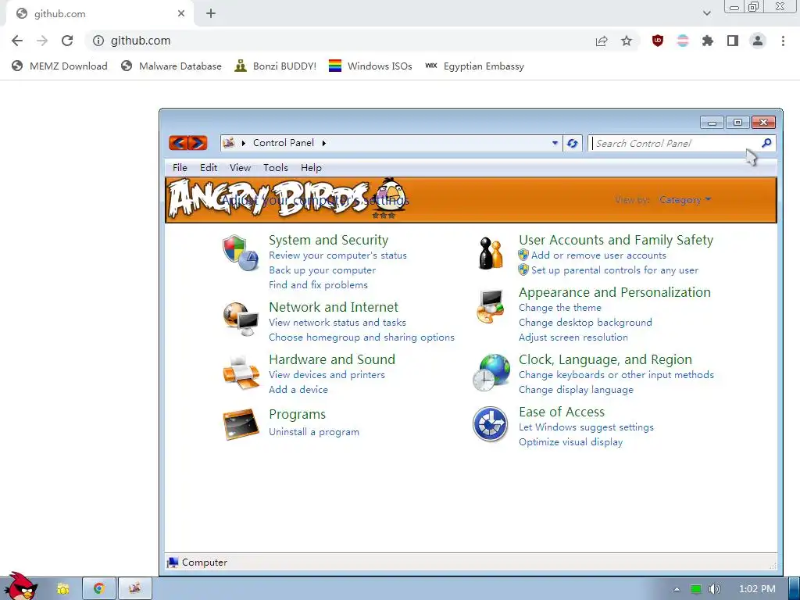This screenshot has width=800, height=600.
Task: Close the github.com tab
Action: [181, 14]
